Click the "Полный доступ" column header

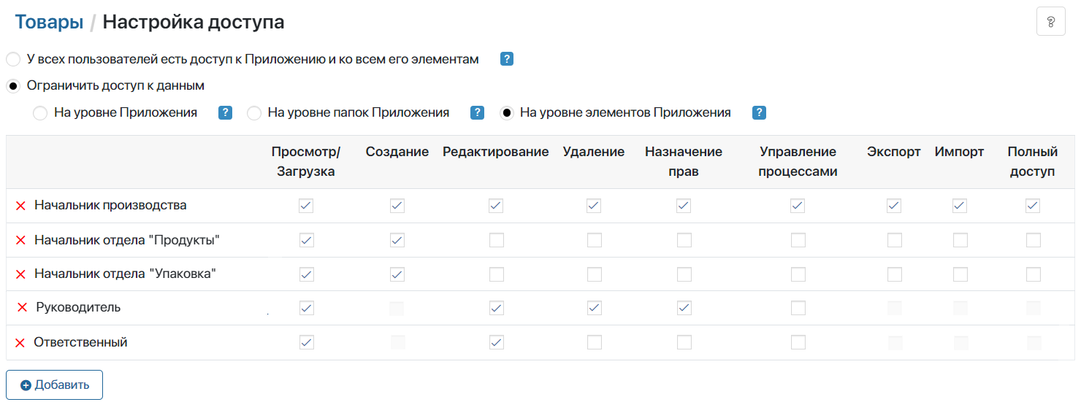coord(1033,162)
